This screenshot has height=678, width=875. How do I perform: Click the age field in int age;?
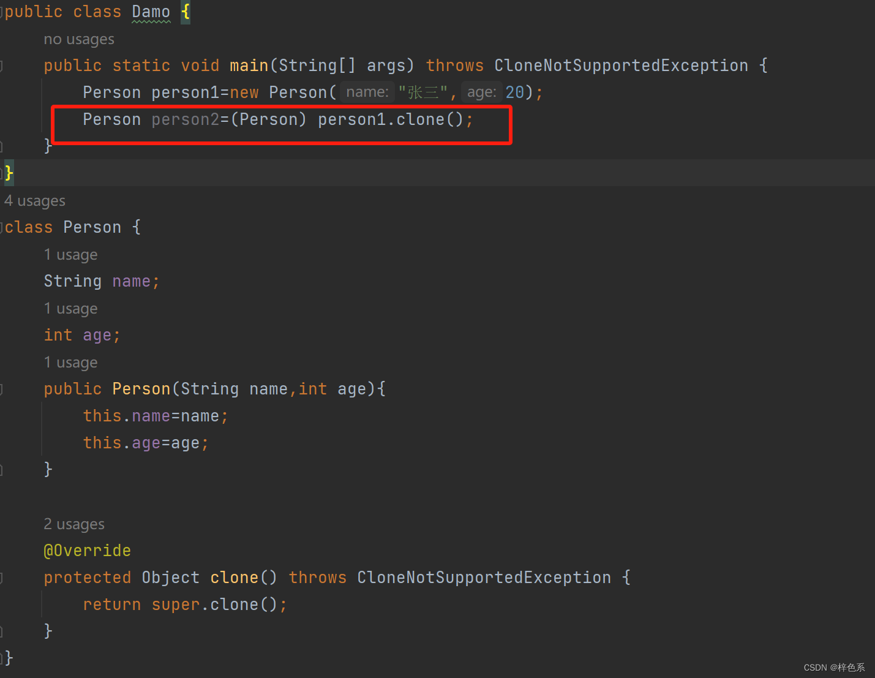click(x=97, y=335)
